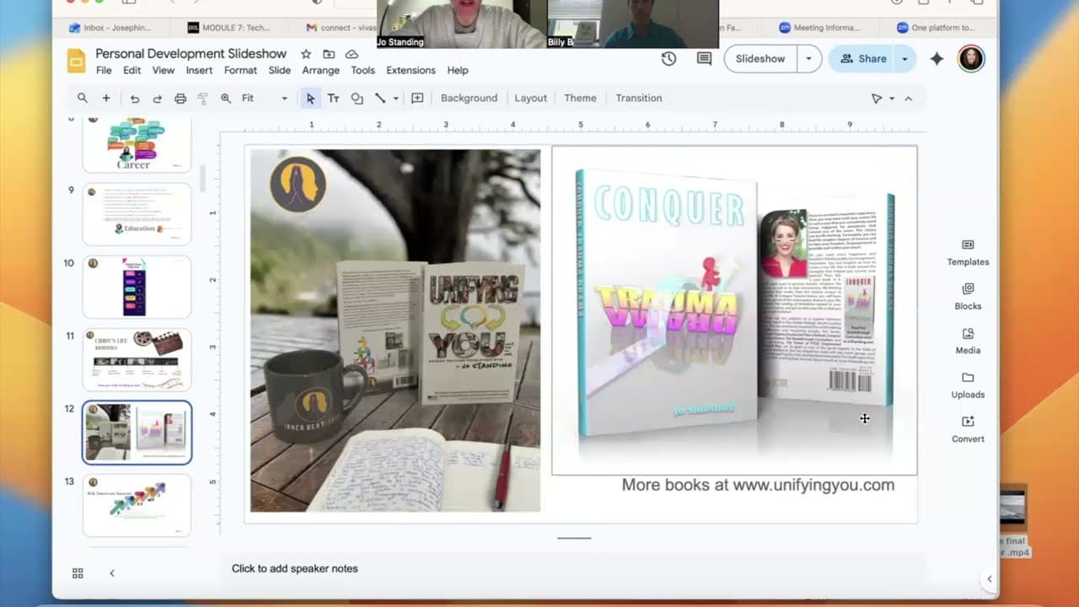The height and width of the screenshot is (607, 1079).
Task: Click the Background button
Action: click(x=469, y=99)
